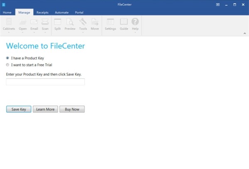249x169 pixels.
Task: Click the Learn More button
Action: 45,109
